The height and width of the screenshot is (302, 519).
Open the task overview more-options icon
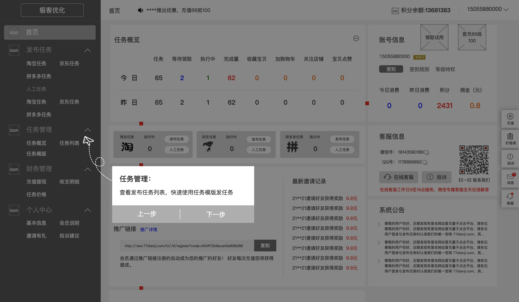(356, 38)
